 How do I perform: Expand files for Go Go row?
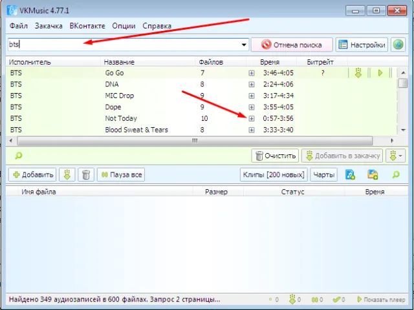[x=252, y=73]
